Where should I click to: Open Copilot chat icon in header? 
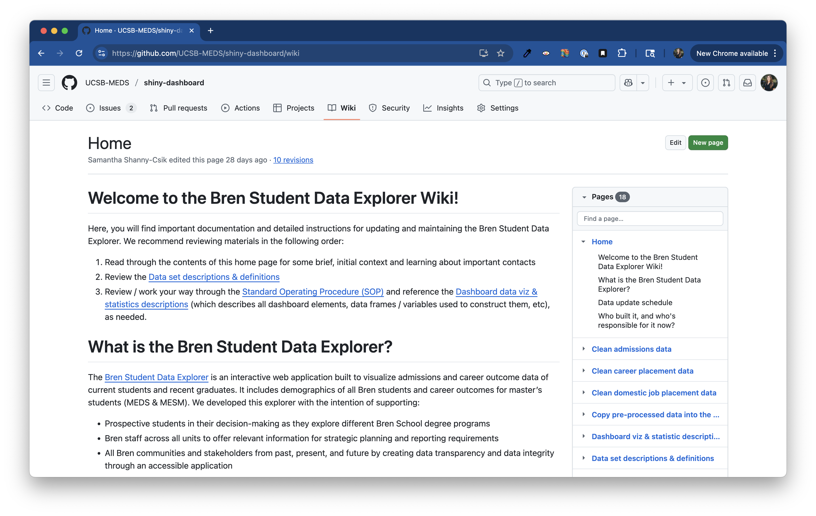point(628,83)
